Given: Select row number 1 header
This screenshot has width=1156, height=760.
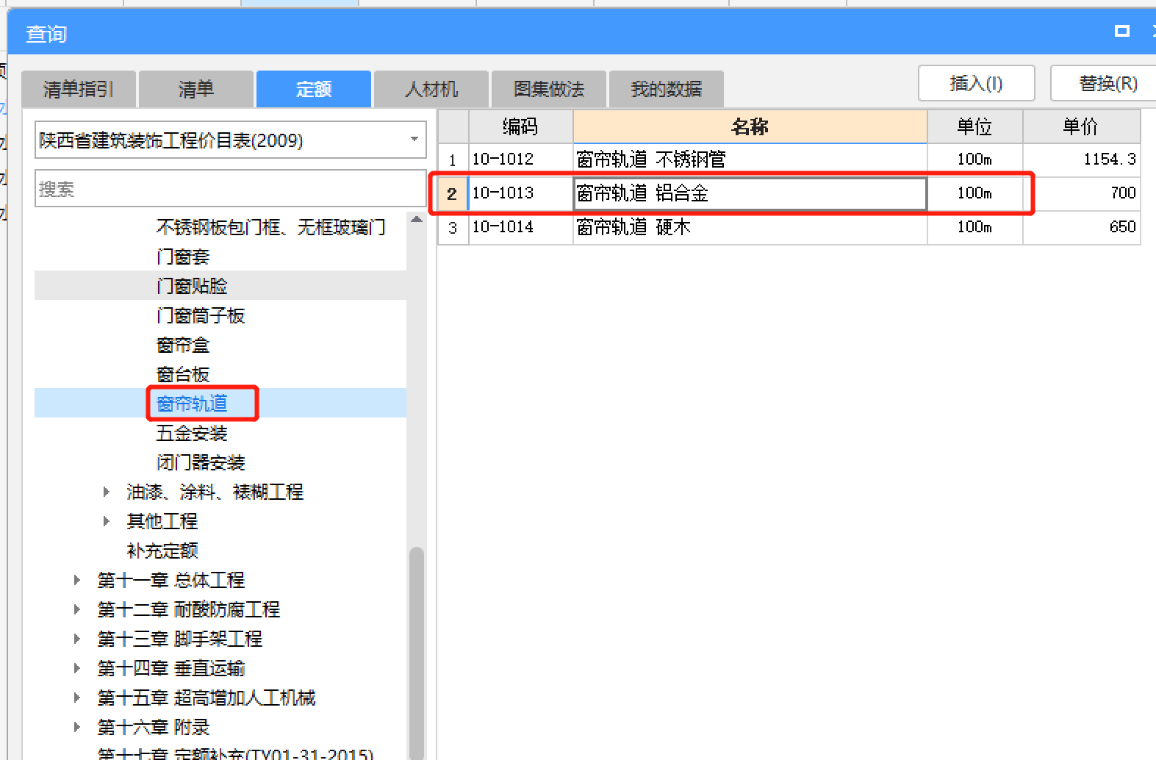Looking at the screenshot, I should (x=453, y=159).
